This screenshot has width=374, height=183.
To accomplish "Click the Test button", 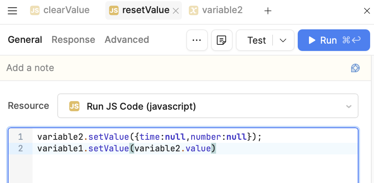I will pyautogui.click(x=256, y=40).
